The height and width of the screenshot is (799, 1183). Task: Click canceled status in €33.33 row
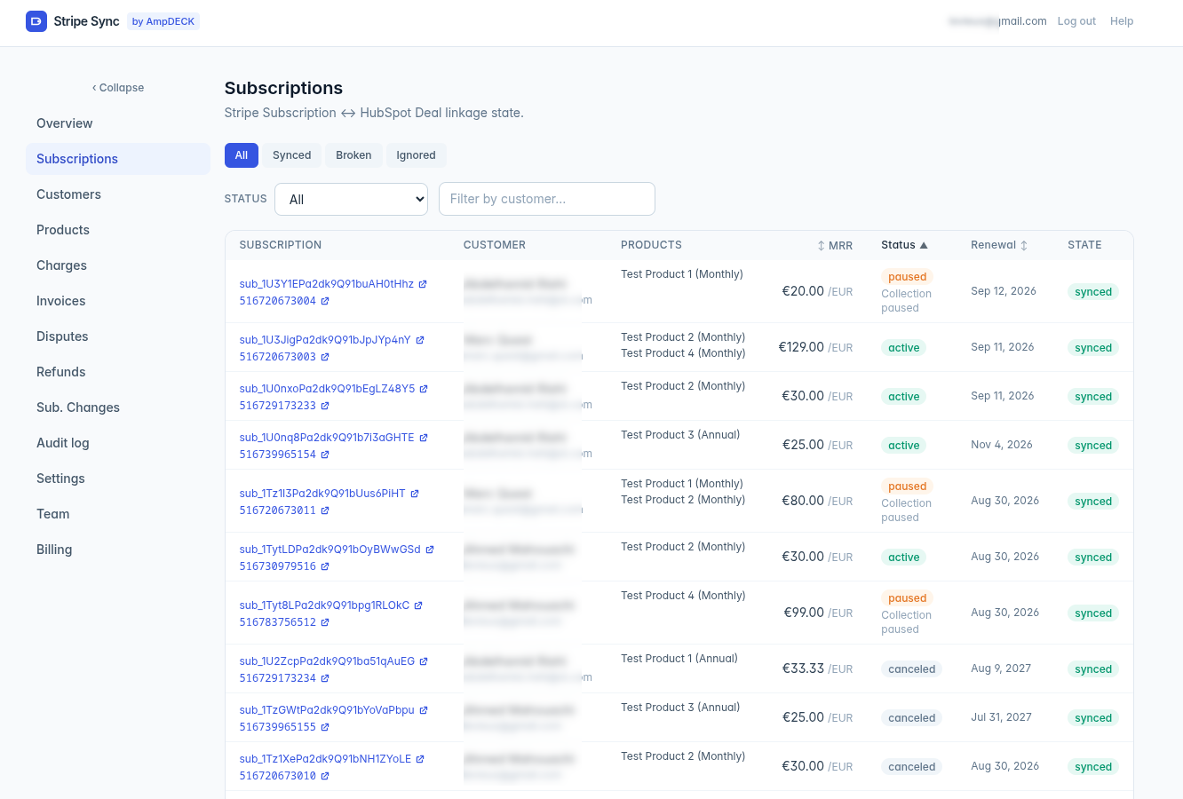click(912, 669)
